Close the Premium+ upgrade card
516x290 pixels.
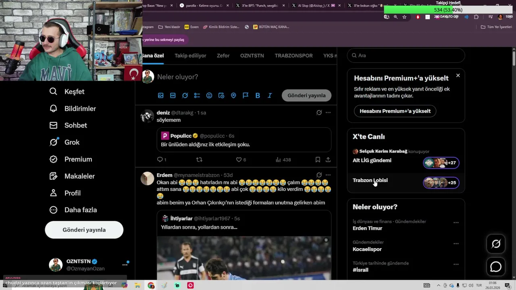tap(458, 75)
